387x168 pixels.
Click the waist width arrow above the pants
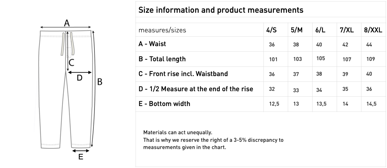(66, 27)
